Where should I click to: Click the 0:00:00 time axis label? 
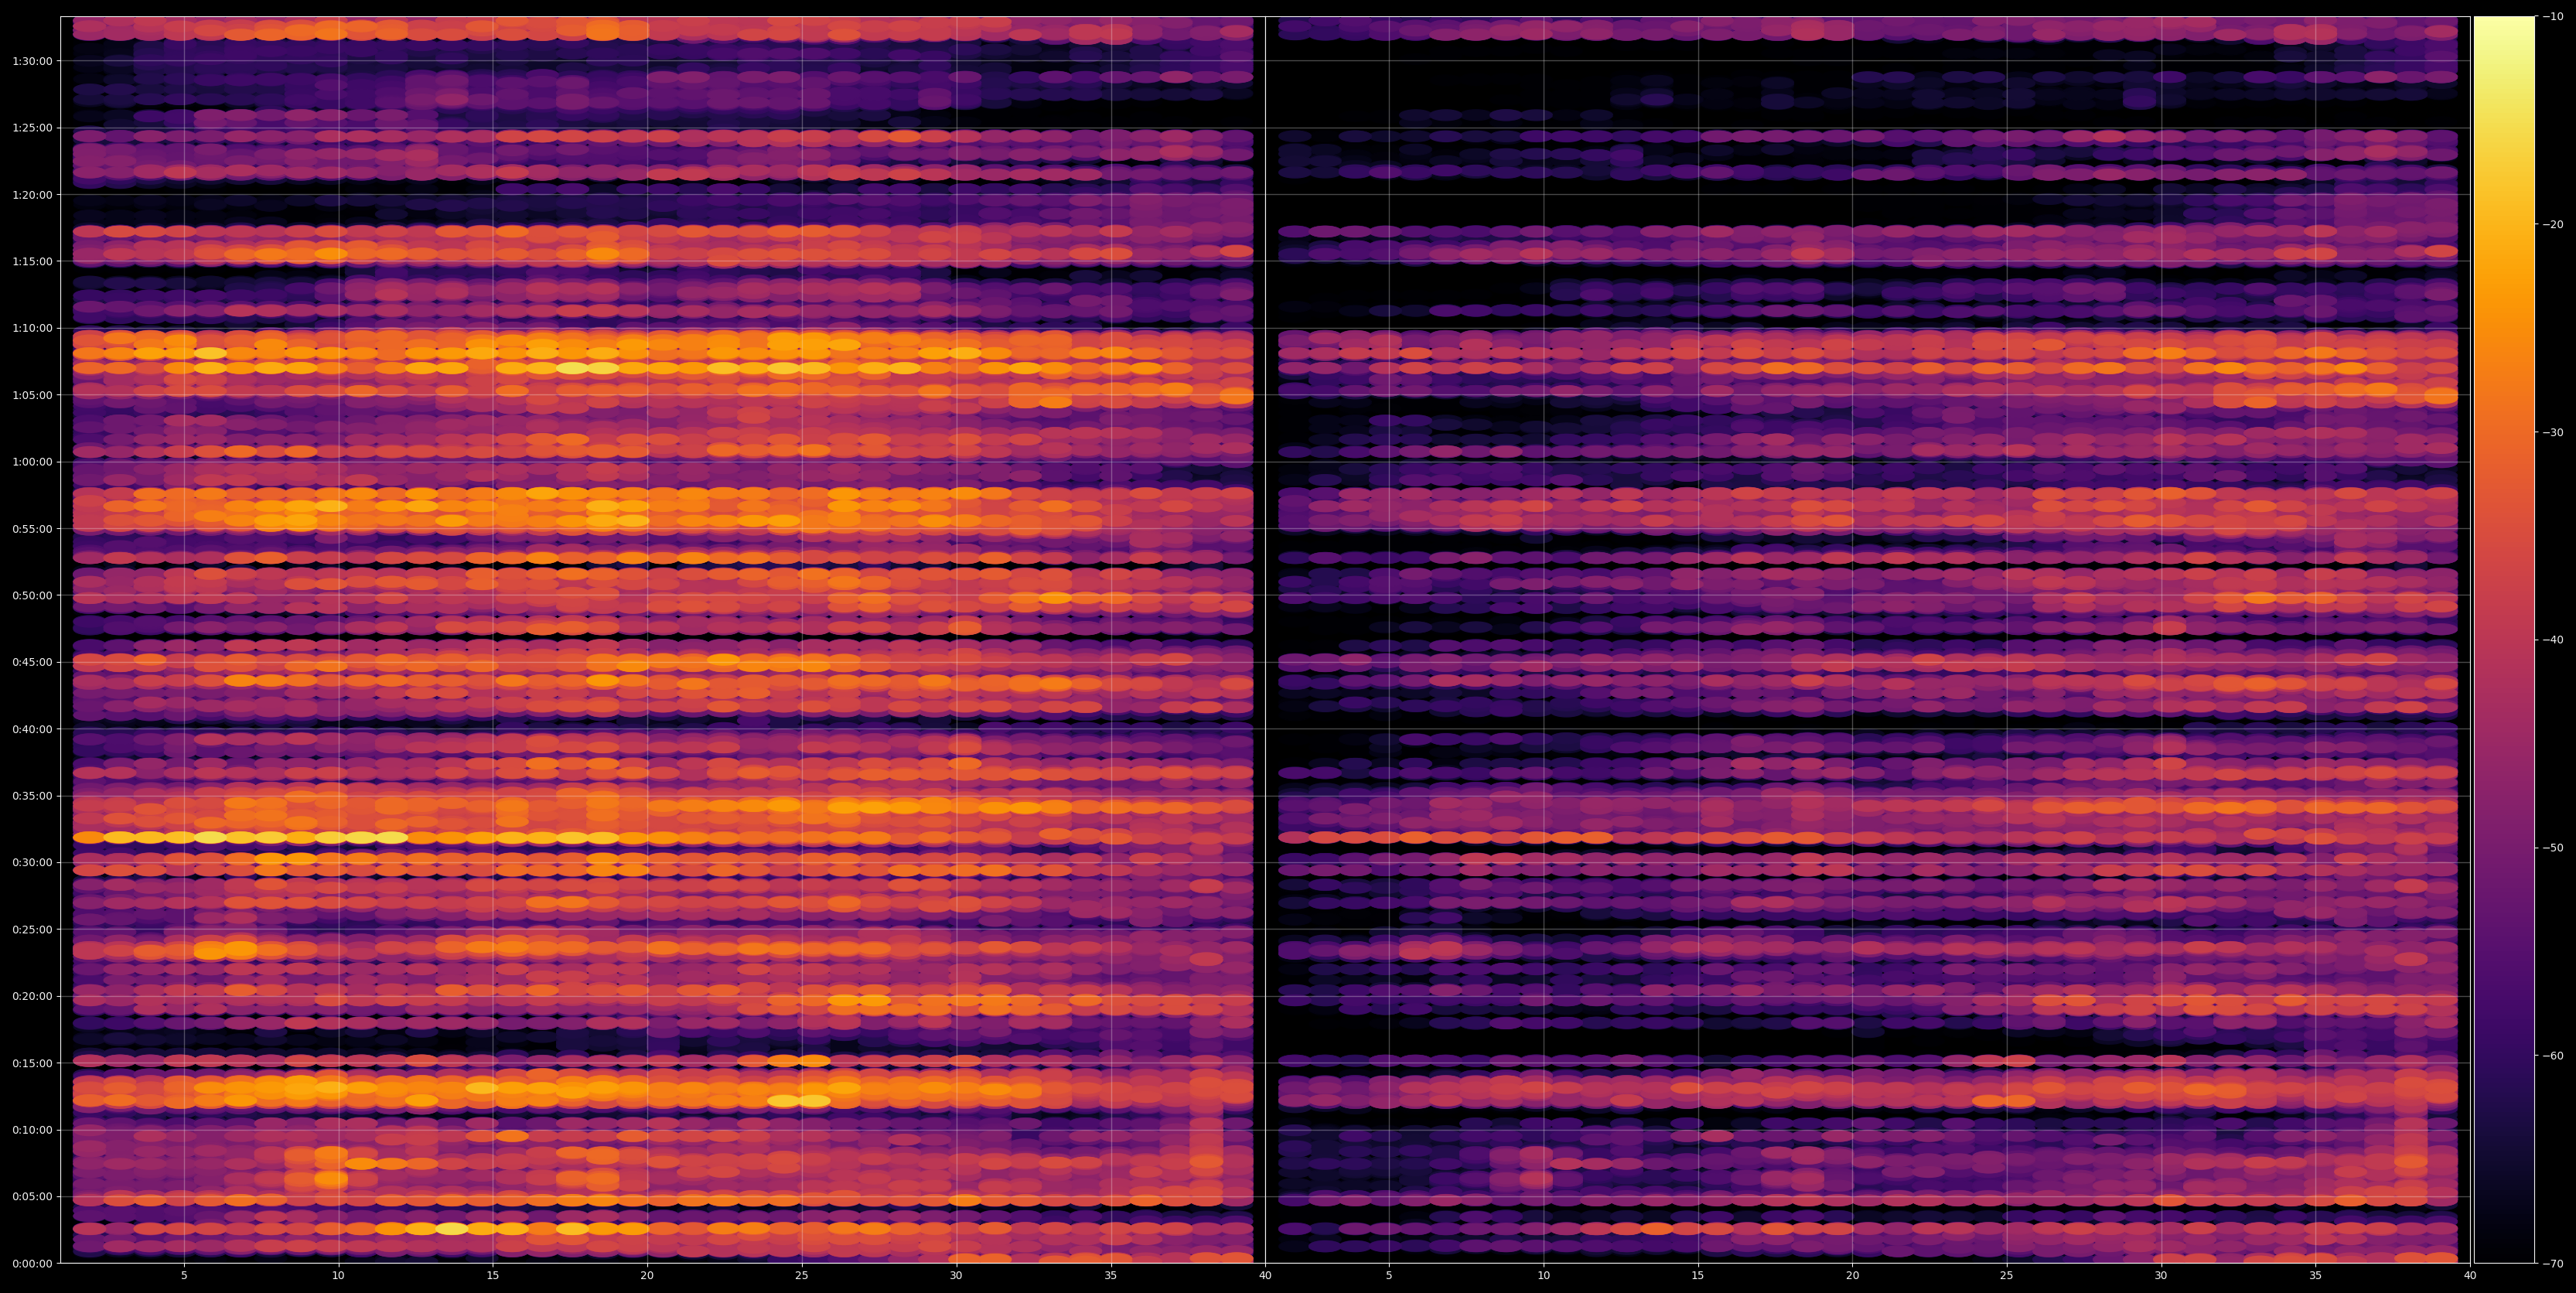32,1263
